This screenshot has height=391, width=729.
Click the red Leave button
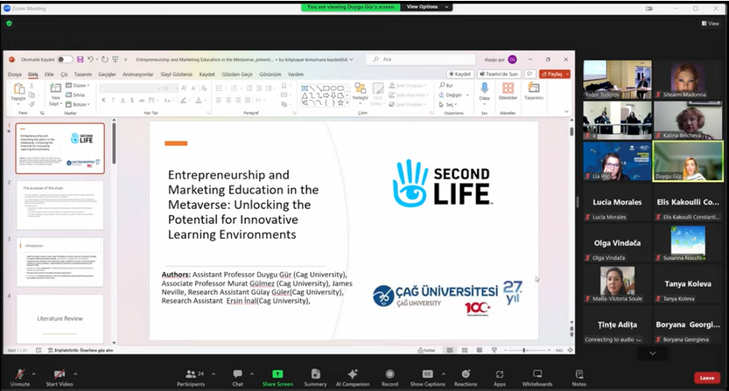tap(707, 378)
